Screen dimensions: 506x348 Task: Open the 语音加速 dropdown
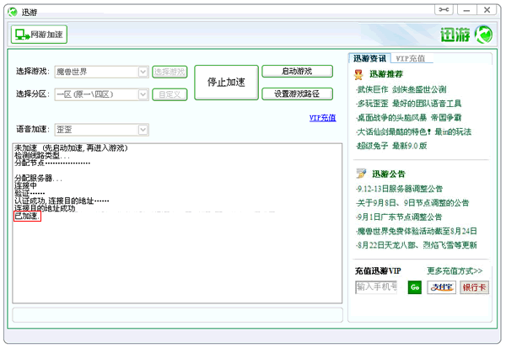coord(143,130)
